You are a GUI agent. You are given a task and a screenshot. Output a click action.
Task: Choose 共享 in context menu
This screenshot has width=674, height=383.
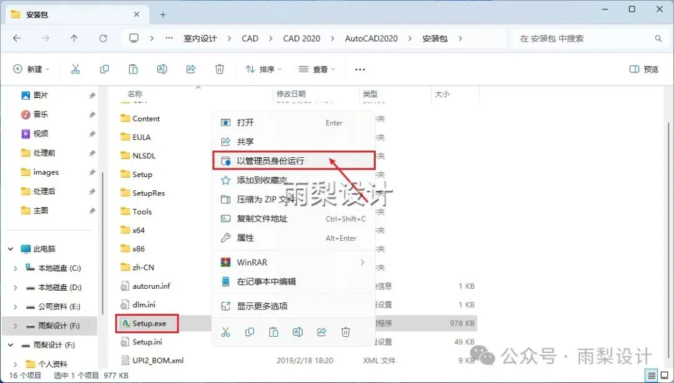click(294, 142)
